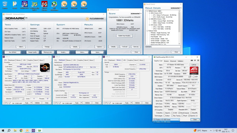Toggle the PhysX checkbox
The image size is (237, 133).
tap(182, 116)
